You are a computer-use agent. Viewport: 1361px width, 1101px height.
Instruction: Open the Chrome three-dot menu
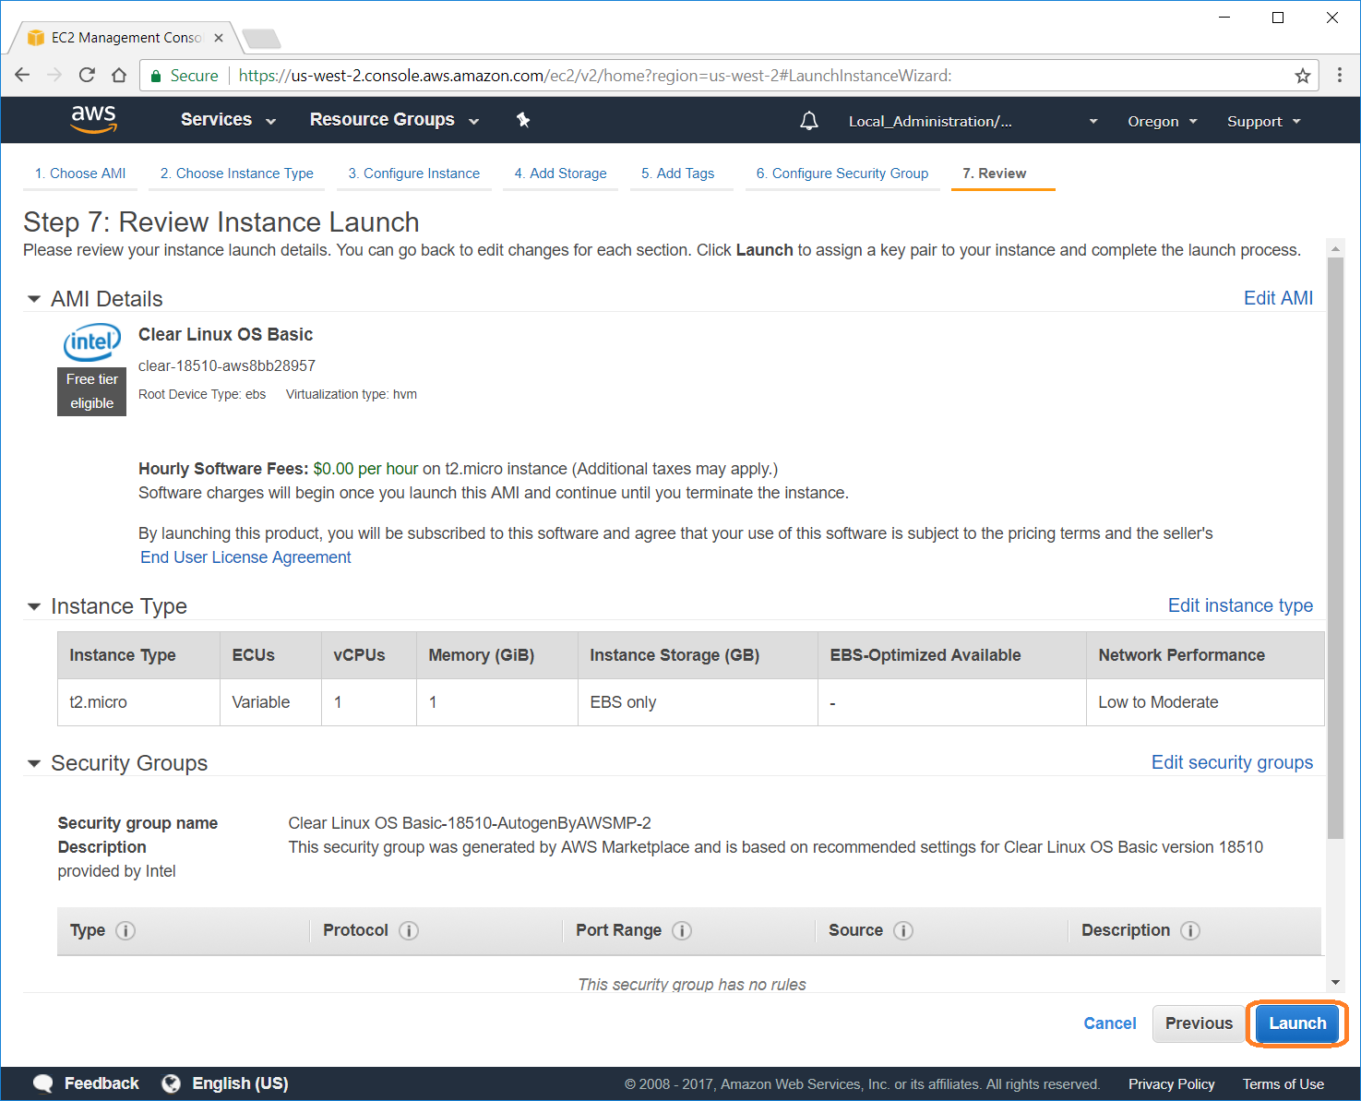(1340, 76)
